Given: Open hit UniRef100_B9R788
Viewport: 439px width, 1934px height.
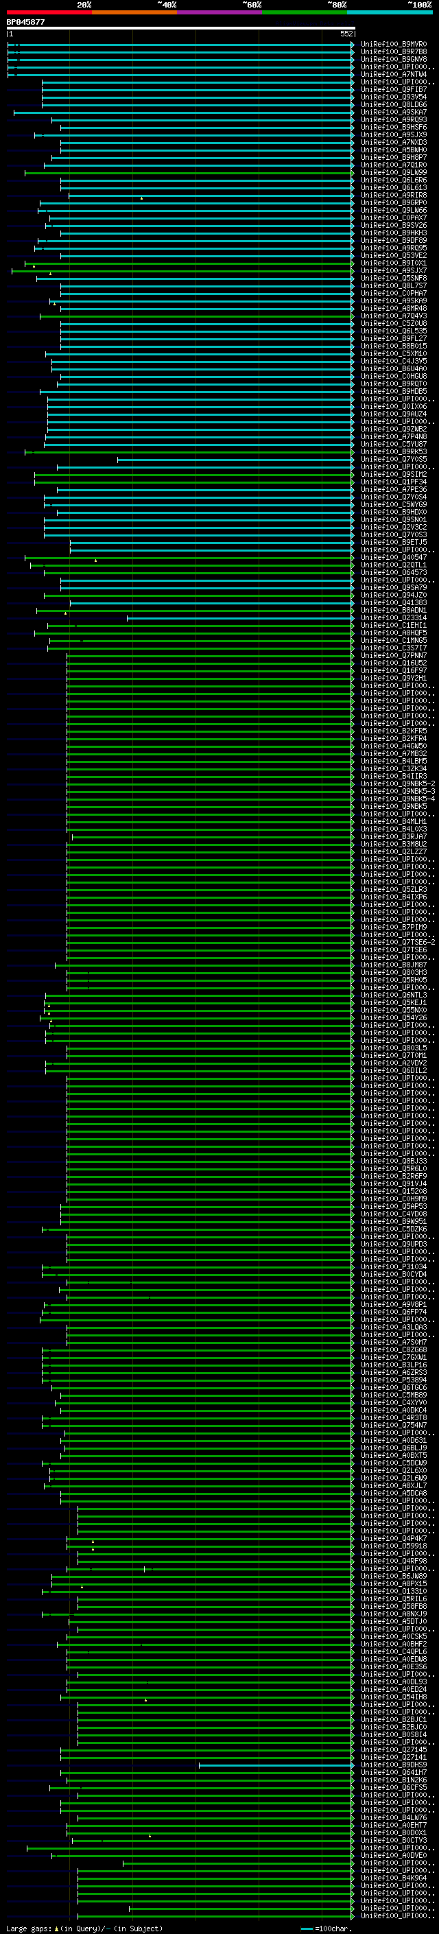Looking at the screenshot, I should (x=394, y=53).
